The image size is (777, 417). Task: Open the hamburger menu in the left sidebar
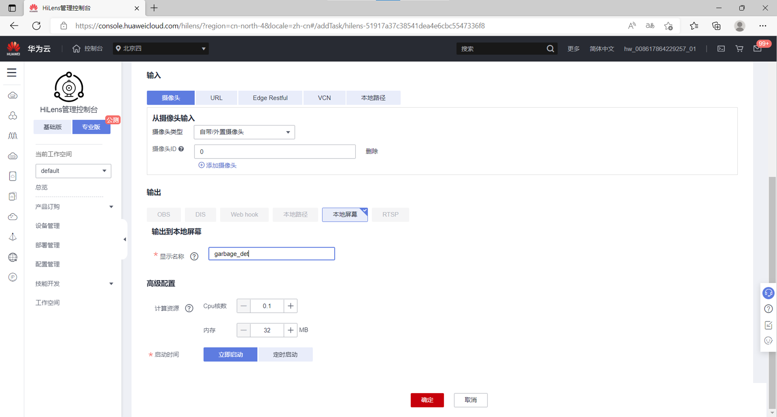tap(12, 73)
